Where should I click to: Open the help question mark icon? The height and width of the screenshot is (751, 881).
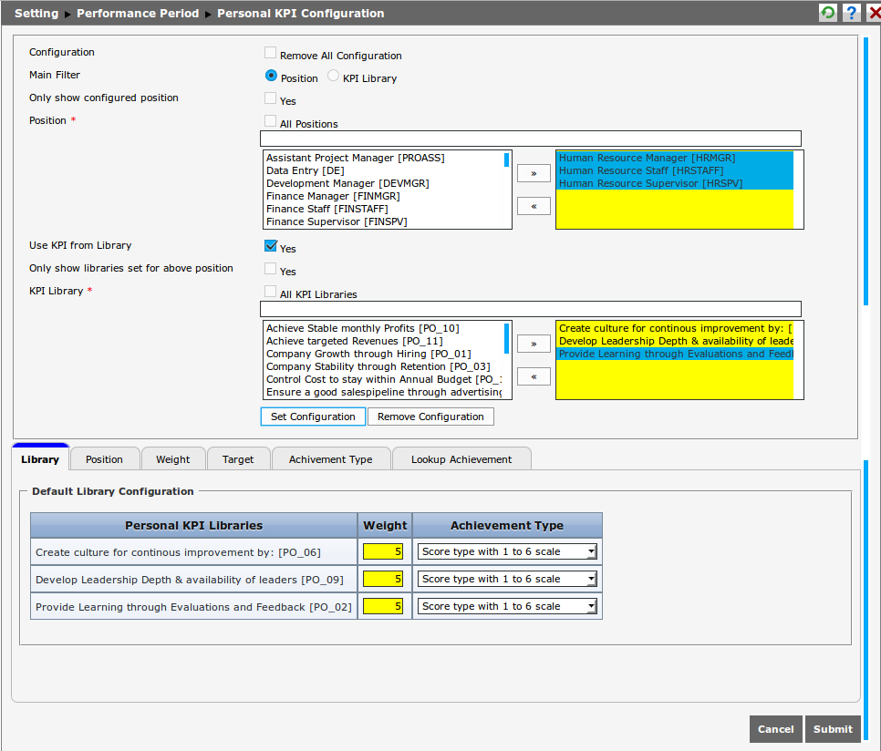(852, 13)
